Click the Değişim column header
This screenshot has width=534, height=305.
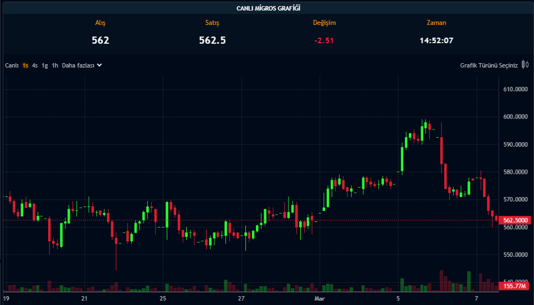(x=324, y=23)
